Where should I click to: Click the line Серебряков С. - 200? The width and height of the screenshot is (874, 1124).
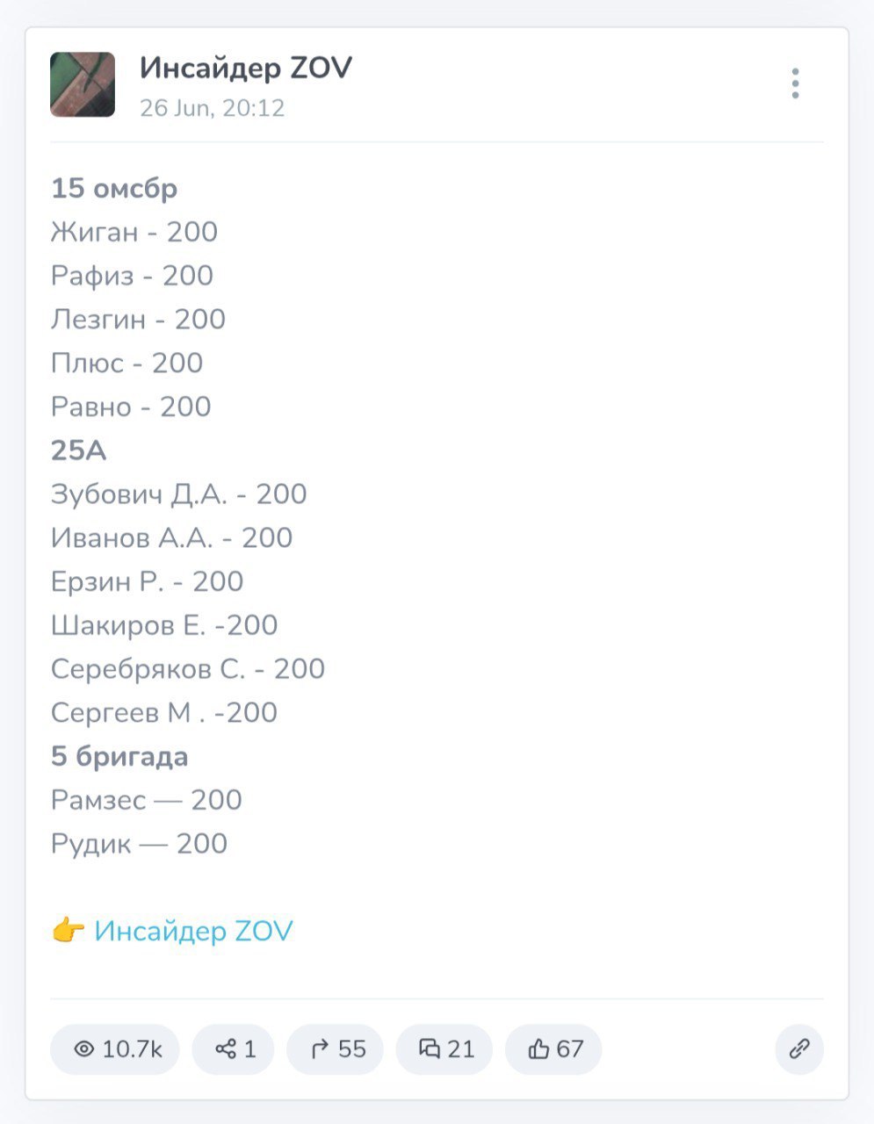[187, 669]
